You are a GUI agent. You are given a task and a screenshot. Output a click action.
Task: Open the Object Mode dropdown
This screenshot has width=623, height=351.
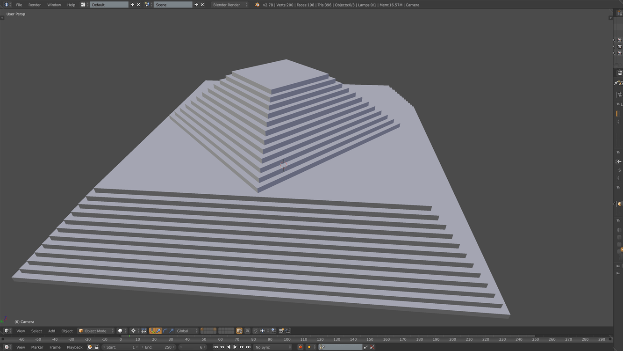(x=96, y=331)
